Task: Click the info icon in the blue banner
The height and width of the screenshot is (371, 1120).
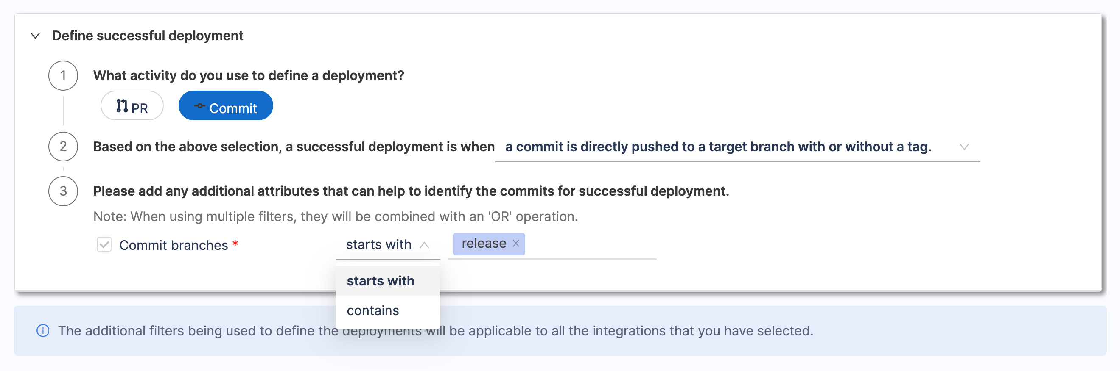Action: point(42,331)
